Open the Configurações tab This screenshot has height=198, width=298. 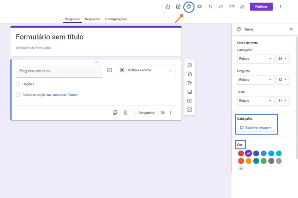point(116,19)
